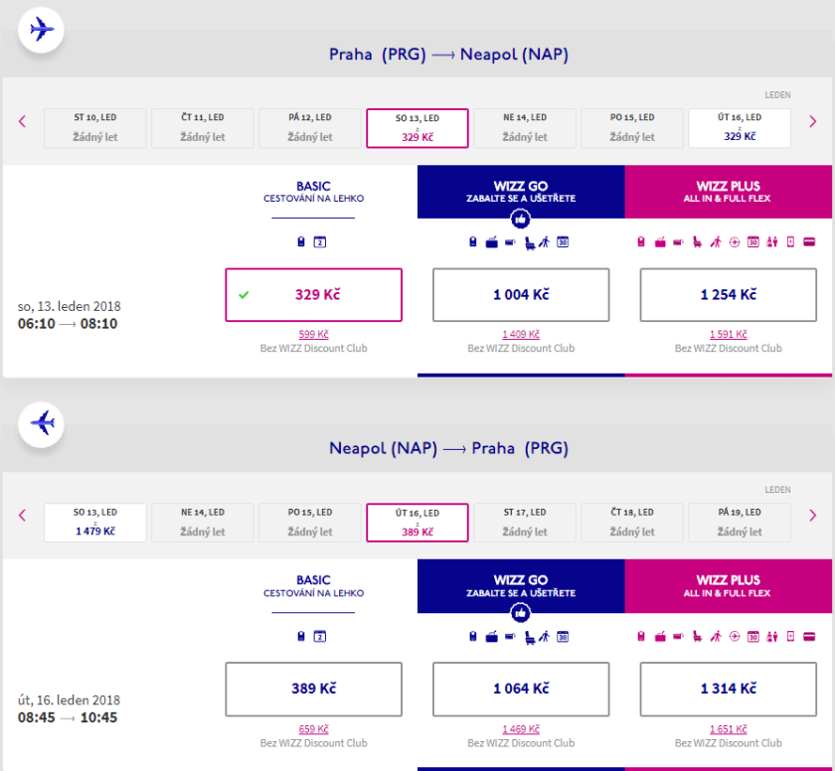Choose the 1 254 Kč WIZZ PLUS outbound fare
Screen dimensions: 835x771
(728, 295)
